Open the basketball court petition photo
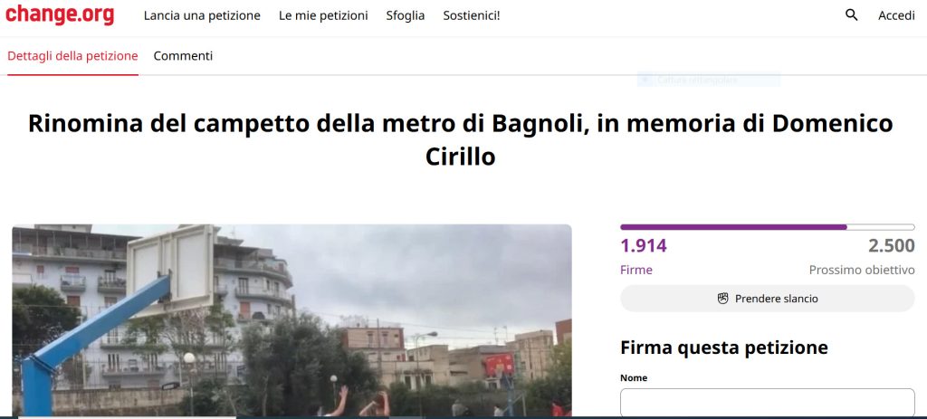 pyautogui.click(x=292, y=319)
